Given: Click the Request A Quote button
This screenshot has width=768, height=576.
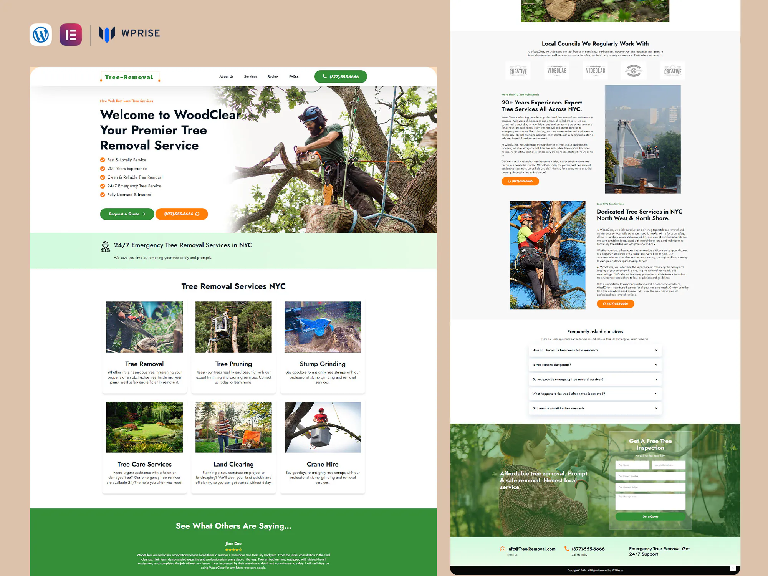Looking at the screenshot, I should coord(127,214).
